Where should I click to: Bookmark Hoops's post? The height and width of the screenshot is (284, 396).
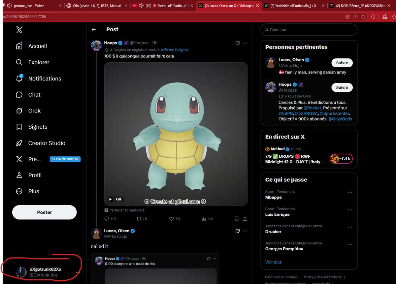[237, 219]
